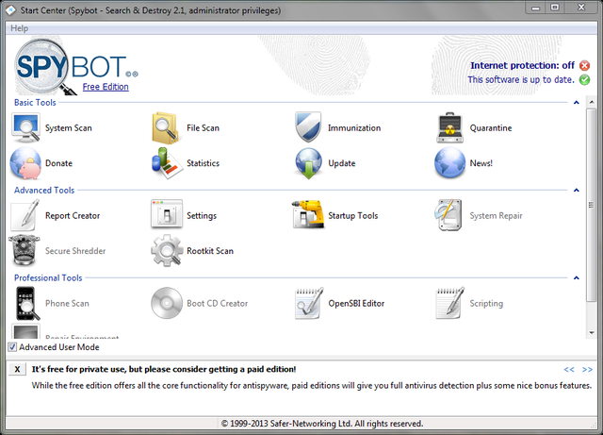Open the News! globe icon

[x=449, y=163]
